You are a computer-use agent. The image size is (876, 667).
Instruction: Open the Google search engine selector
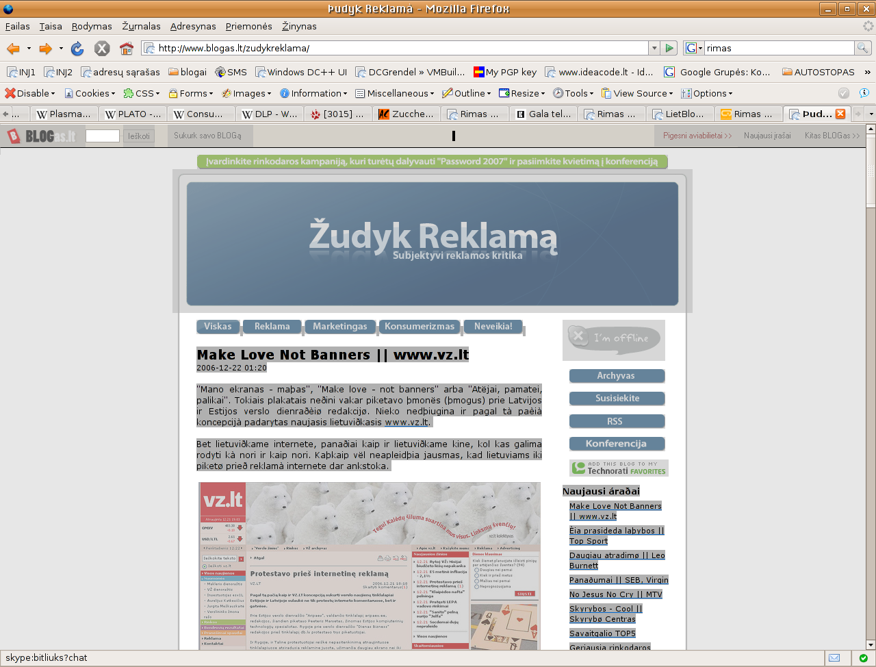point(695,48)
